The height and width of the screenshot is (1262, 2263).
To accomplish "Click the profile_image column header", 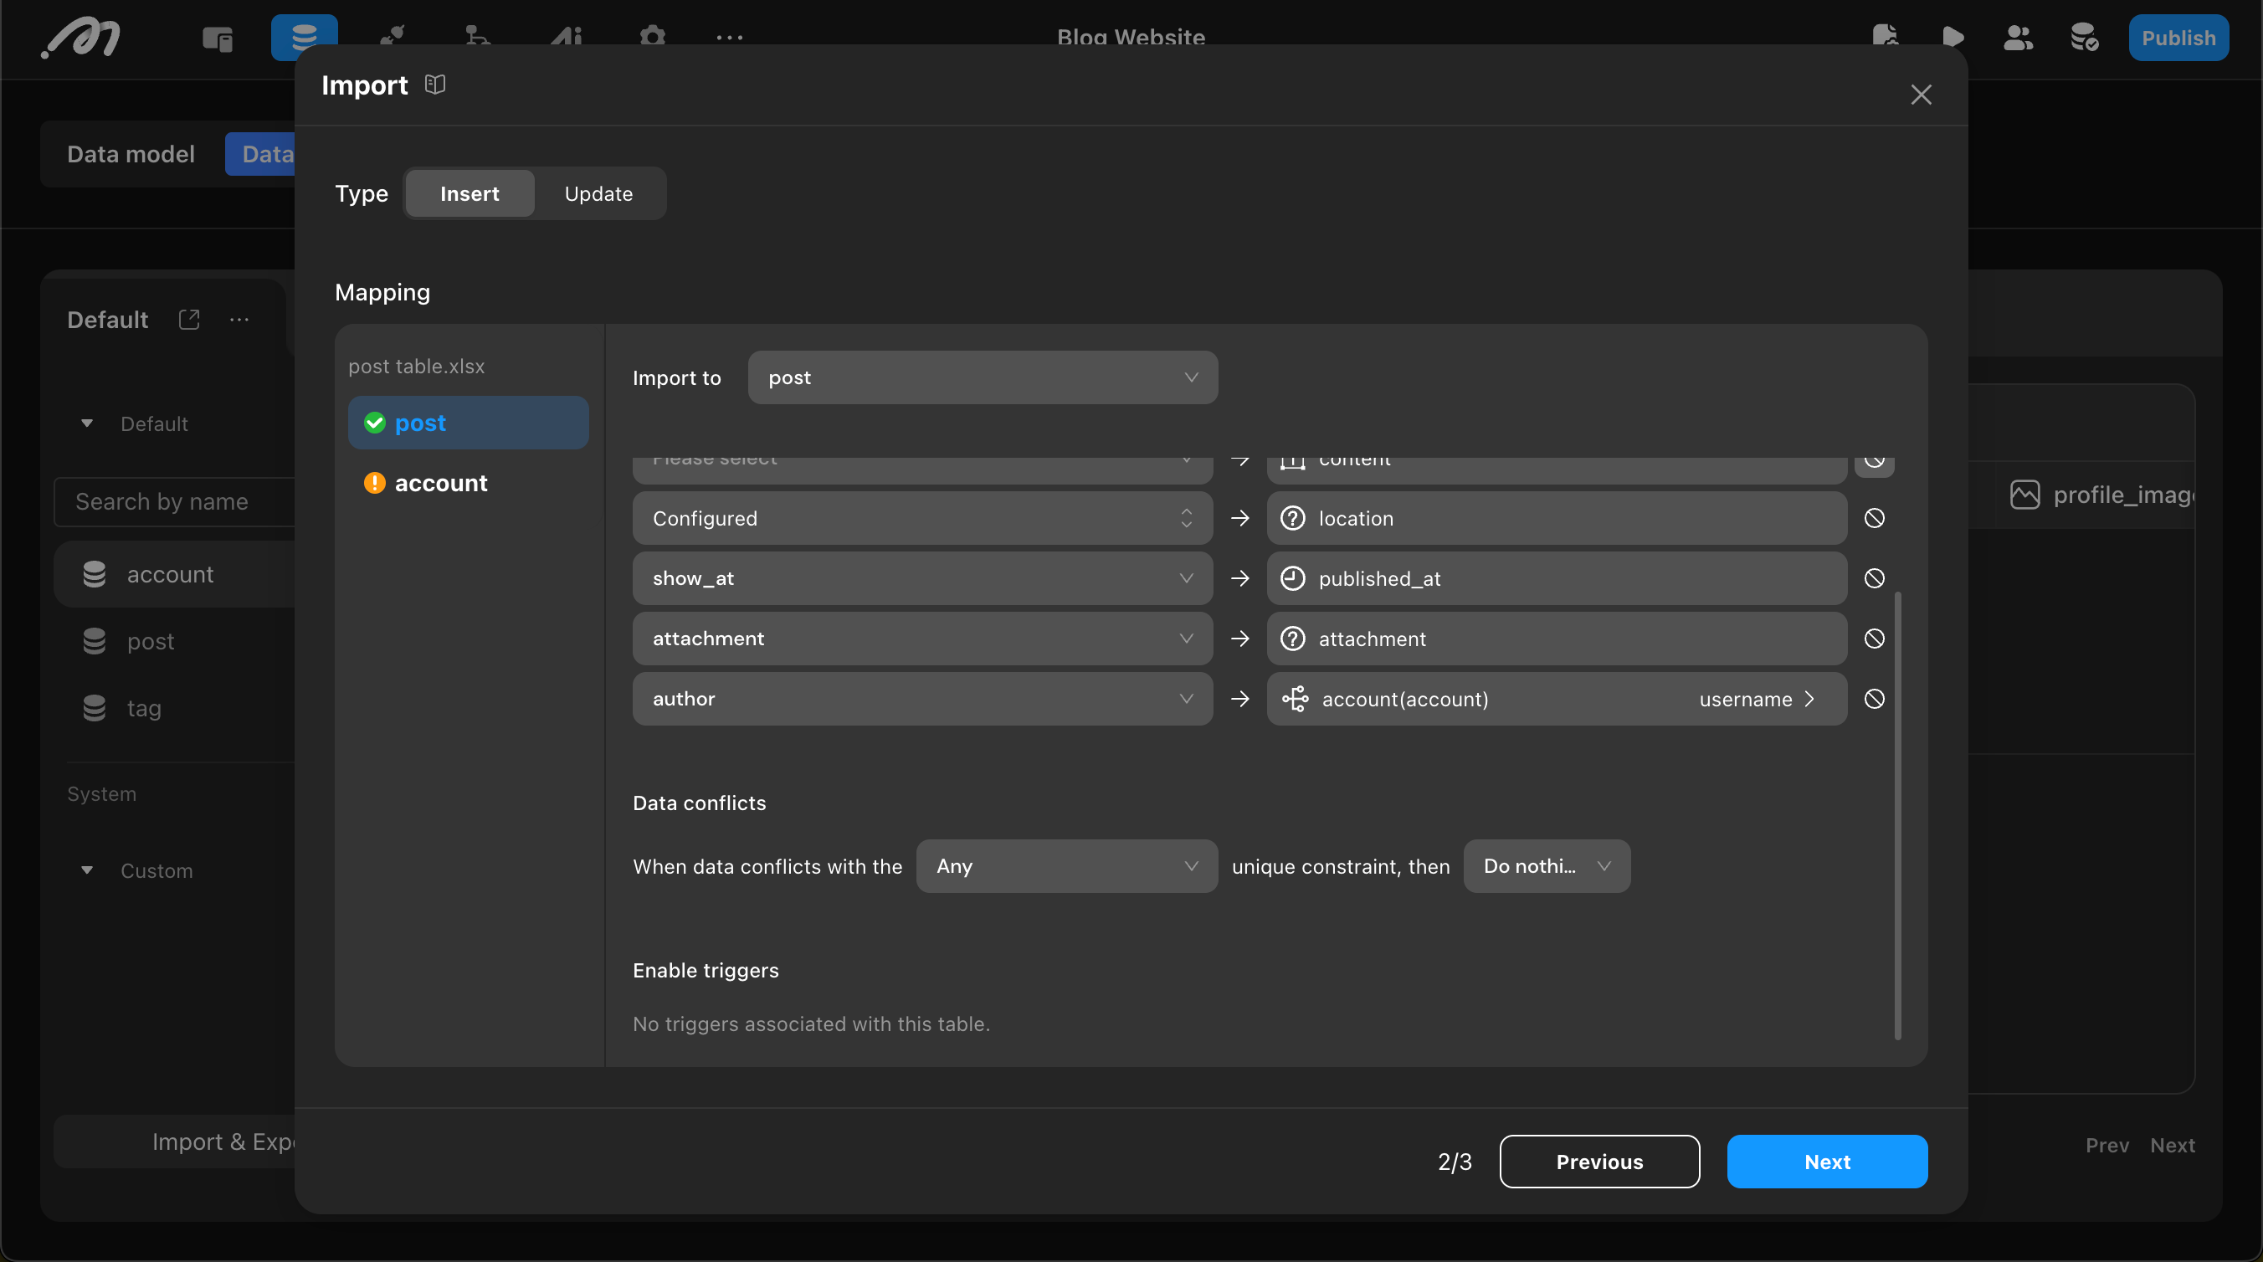I will [x=2104, y=495].
